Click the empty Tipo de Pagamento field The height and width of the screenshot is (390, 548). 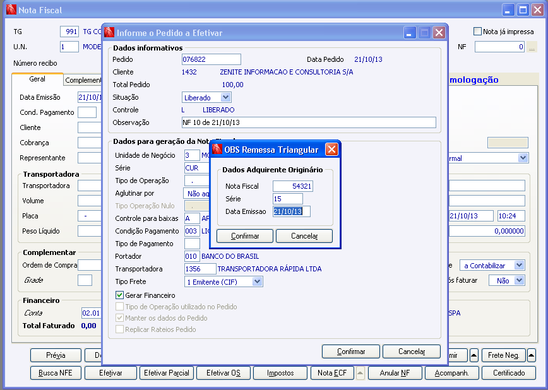click(x=192, y=244)
